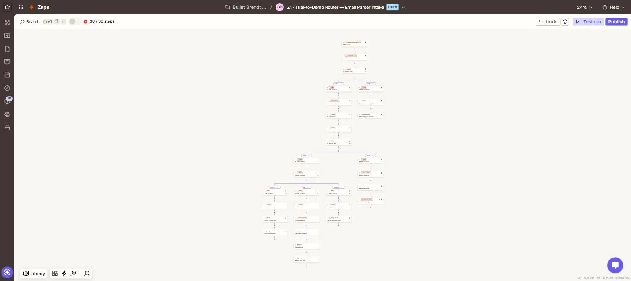Select step 26 Update contact node
The height and width of the screenshot is (281, 631).
pos(371,187)
